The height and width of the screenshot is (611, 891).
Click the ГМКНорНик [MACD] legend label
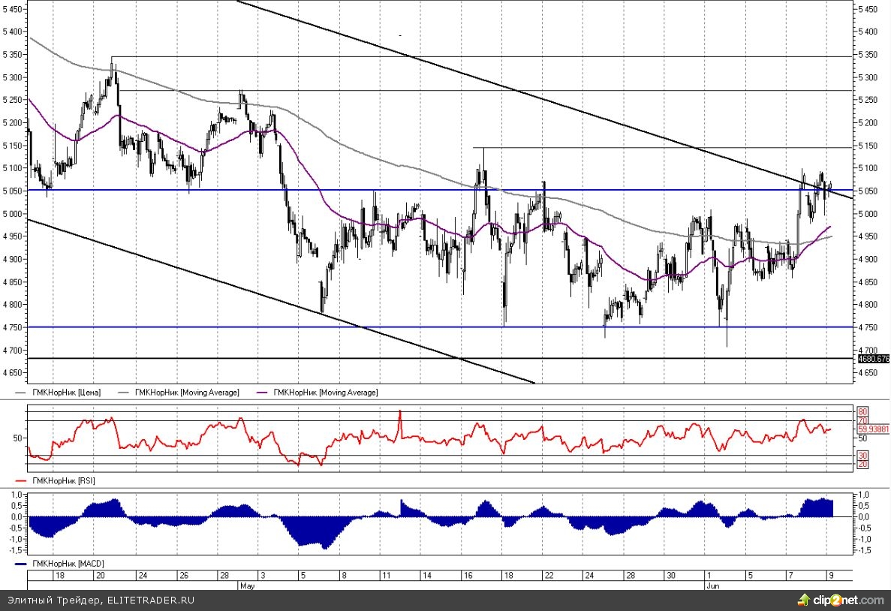[x=67, y=563]
